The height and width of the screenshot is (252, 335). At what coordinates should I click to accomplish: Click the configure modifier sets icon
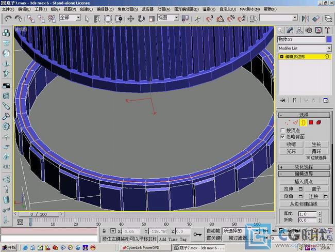click(326, 100)
